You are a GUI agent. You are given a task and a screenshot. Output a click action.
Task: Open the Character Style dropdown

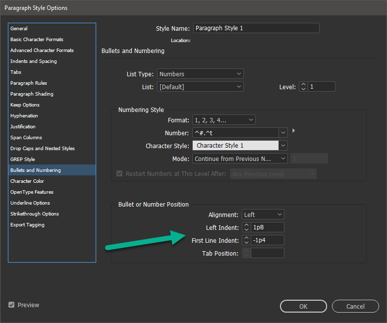point(283,146)
